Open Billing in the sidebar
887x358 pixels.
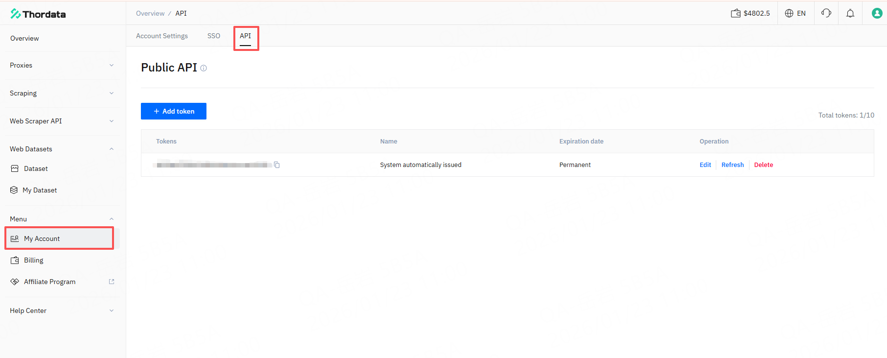click(x=34, y=260)
